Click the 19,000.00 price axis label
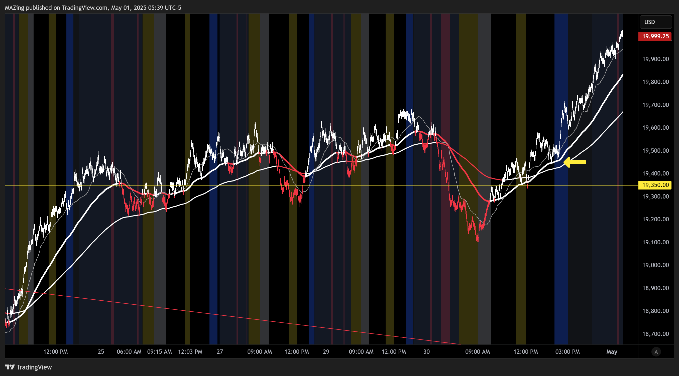The height and width of the screenshot is (376, 679). (x=655, y=265)
